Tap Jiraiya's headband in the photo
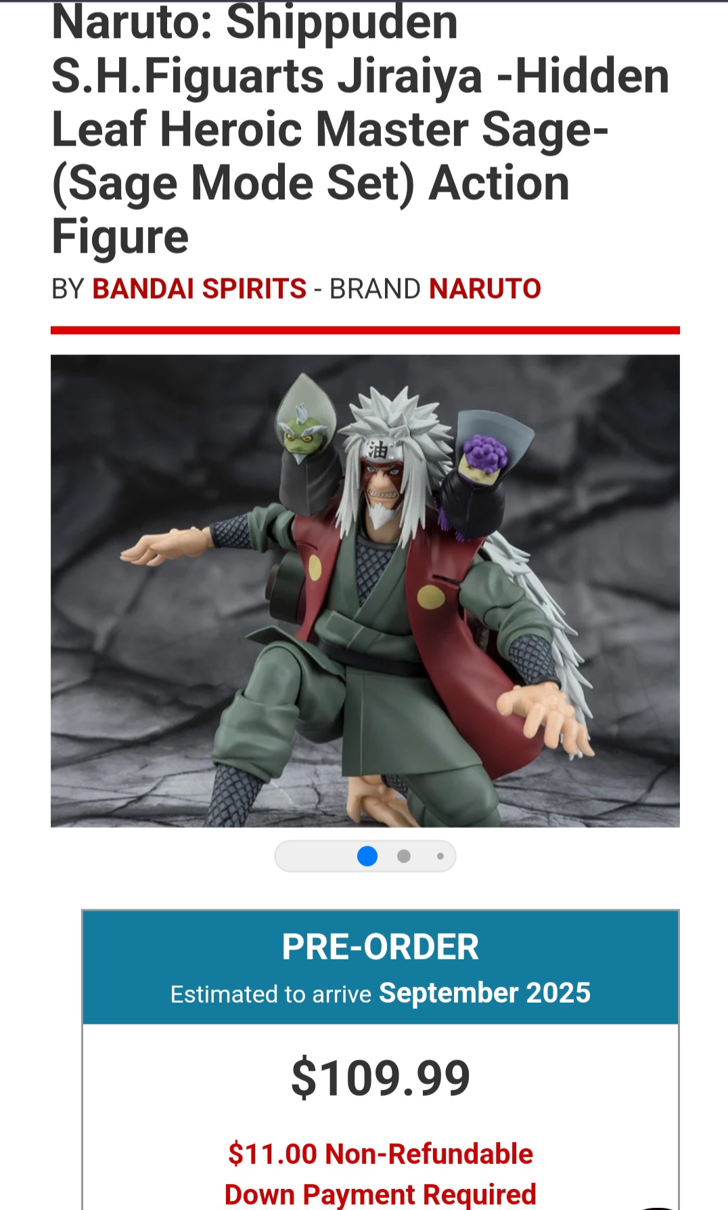728x1210 pixels. pyautogui.click(x=380, y=448)
